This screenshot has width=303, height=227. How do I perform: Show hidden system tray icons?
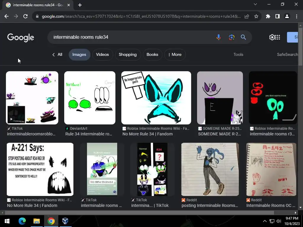[265, 221]
